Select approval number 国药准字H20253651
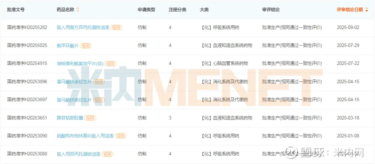Image resolution: width=375 pixels, height=164 pixels. [x=27, y=118]
